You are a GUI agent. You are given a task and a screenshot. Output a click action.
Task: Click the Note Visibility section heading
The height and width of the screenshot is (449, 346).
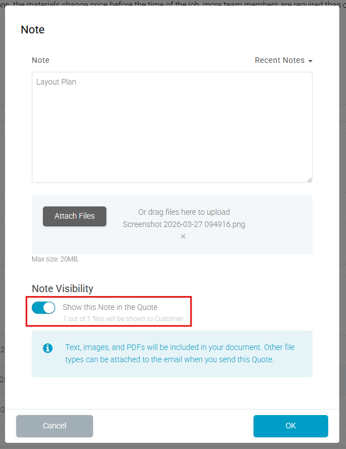61,288
